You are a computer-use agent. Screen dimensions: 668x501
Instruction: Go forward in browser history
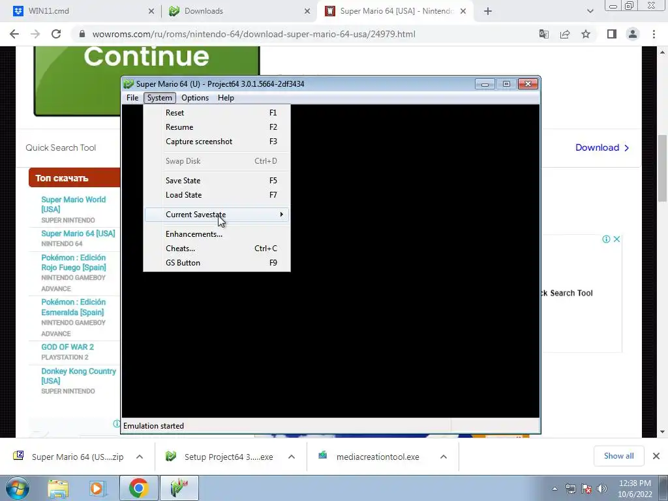[x=35, y=34]
